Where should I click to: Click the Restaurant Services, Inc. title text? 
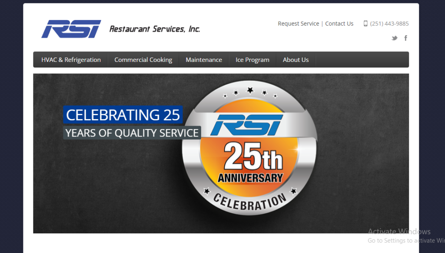click(x=155, y=29)
